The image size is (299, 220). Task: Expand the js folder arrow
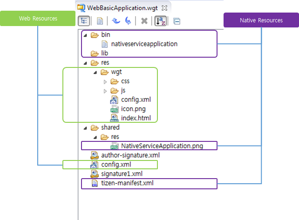pyautogui.click(x=105, y=91)
